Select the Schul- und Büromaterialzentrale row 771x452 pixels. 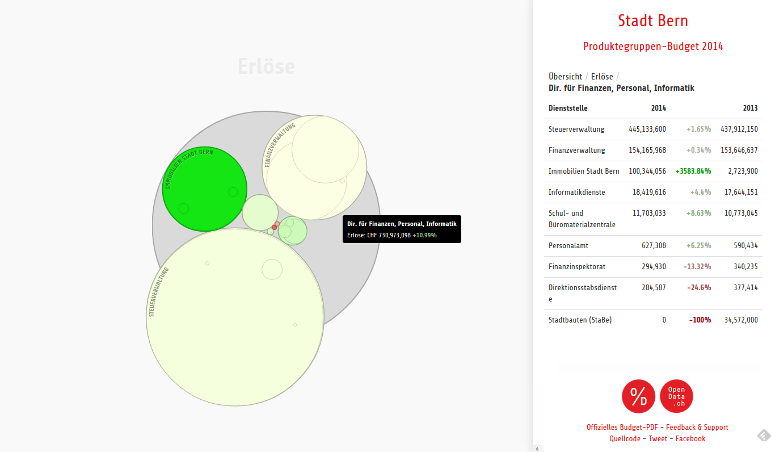653,219
